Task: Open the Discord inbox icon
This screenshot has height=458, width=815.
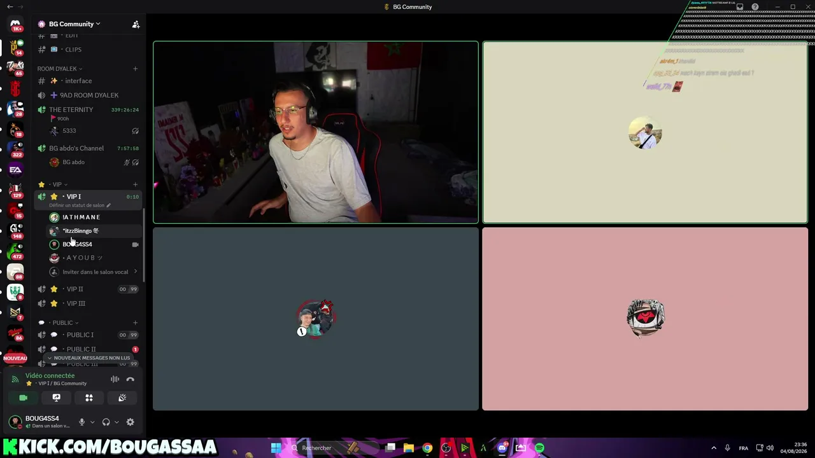Action: click(740, 7)
